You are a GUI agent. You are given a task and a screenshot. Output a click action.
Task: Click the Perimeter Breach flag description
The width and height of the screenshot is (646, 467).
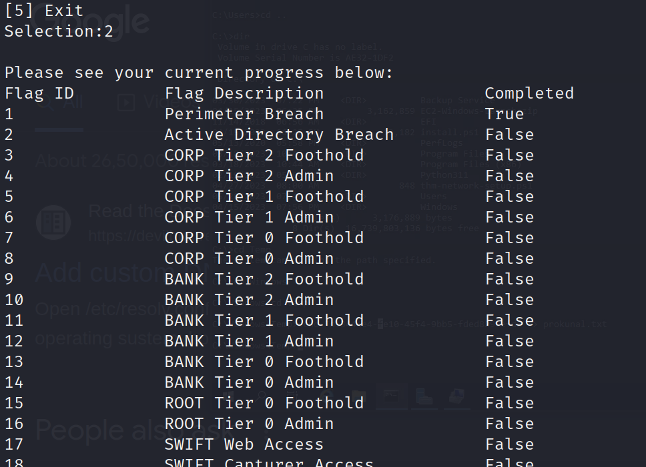pos(244,114)
